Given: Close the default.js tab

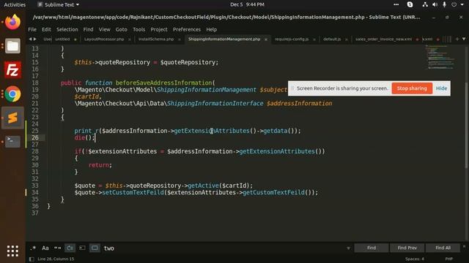Looking at the screenshot, I should tap(346, 39).
